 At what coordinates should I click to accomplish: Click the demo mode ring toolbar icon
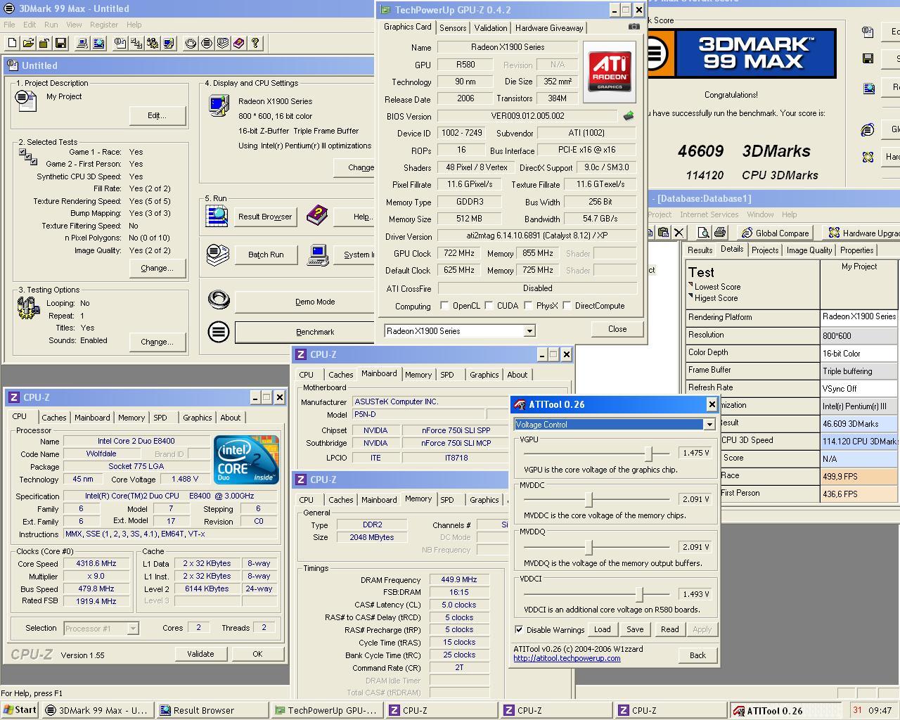(191, 43)
